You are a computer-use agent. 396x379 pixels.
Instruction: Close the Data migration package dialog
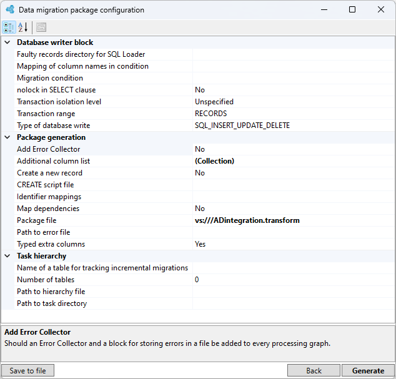[381, 9]
